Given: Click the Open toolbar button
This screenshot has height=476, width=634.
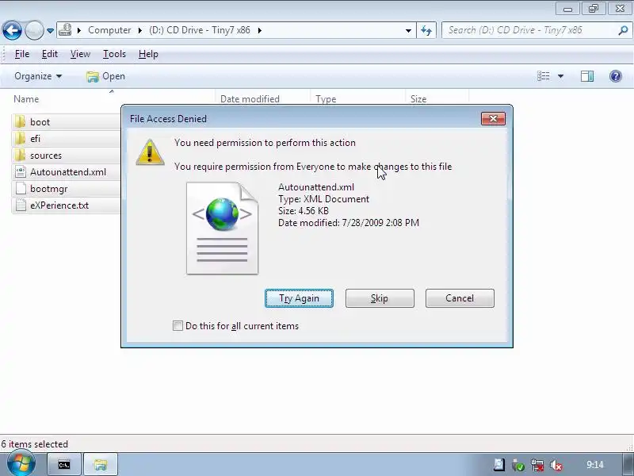Looking at the screenshot, I should tap(105, 76).
